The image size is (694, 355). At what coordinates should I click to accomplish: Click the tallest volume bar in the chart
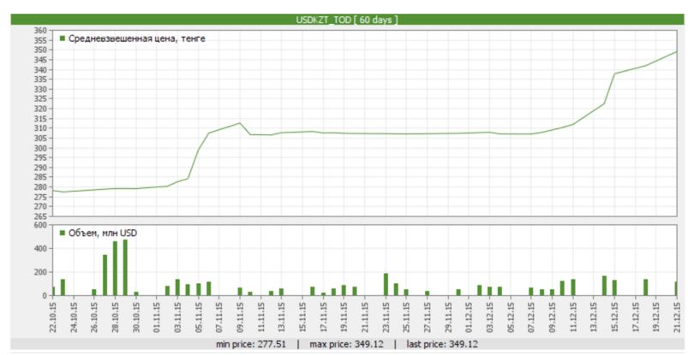[125, 267]
